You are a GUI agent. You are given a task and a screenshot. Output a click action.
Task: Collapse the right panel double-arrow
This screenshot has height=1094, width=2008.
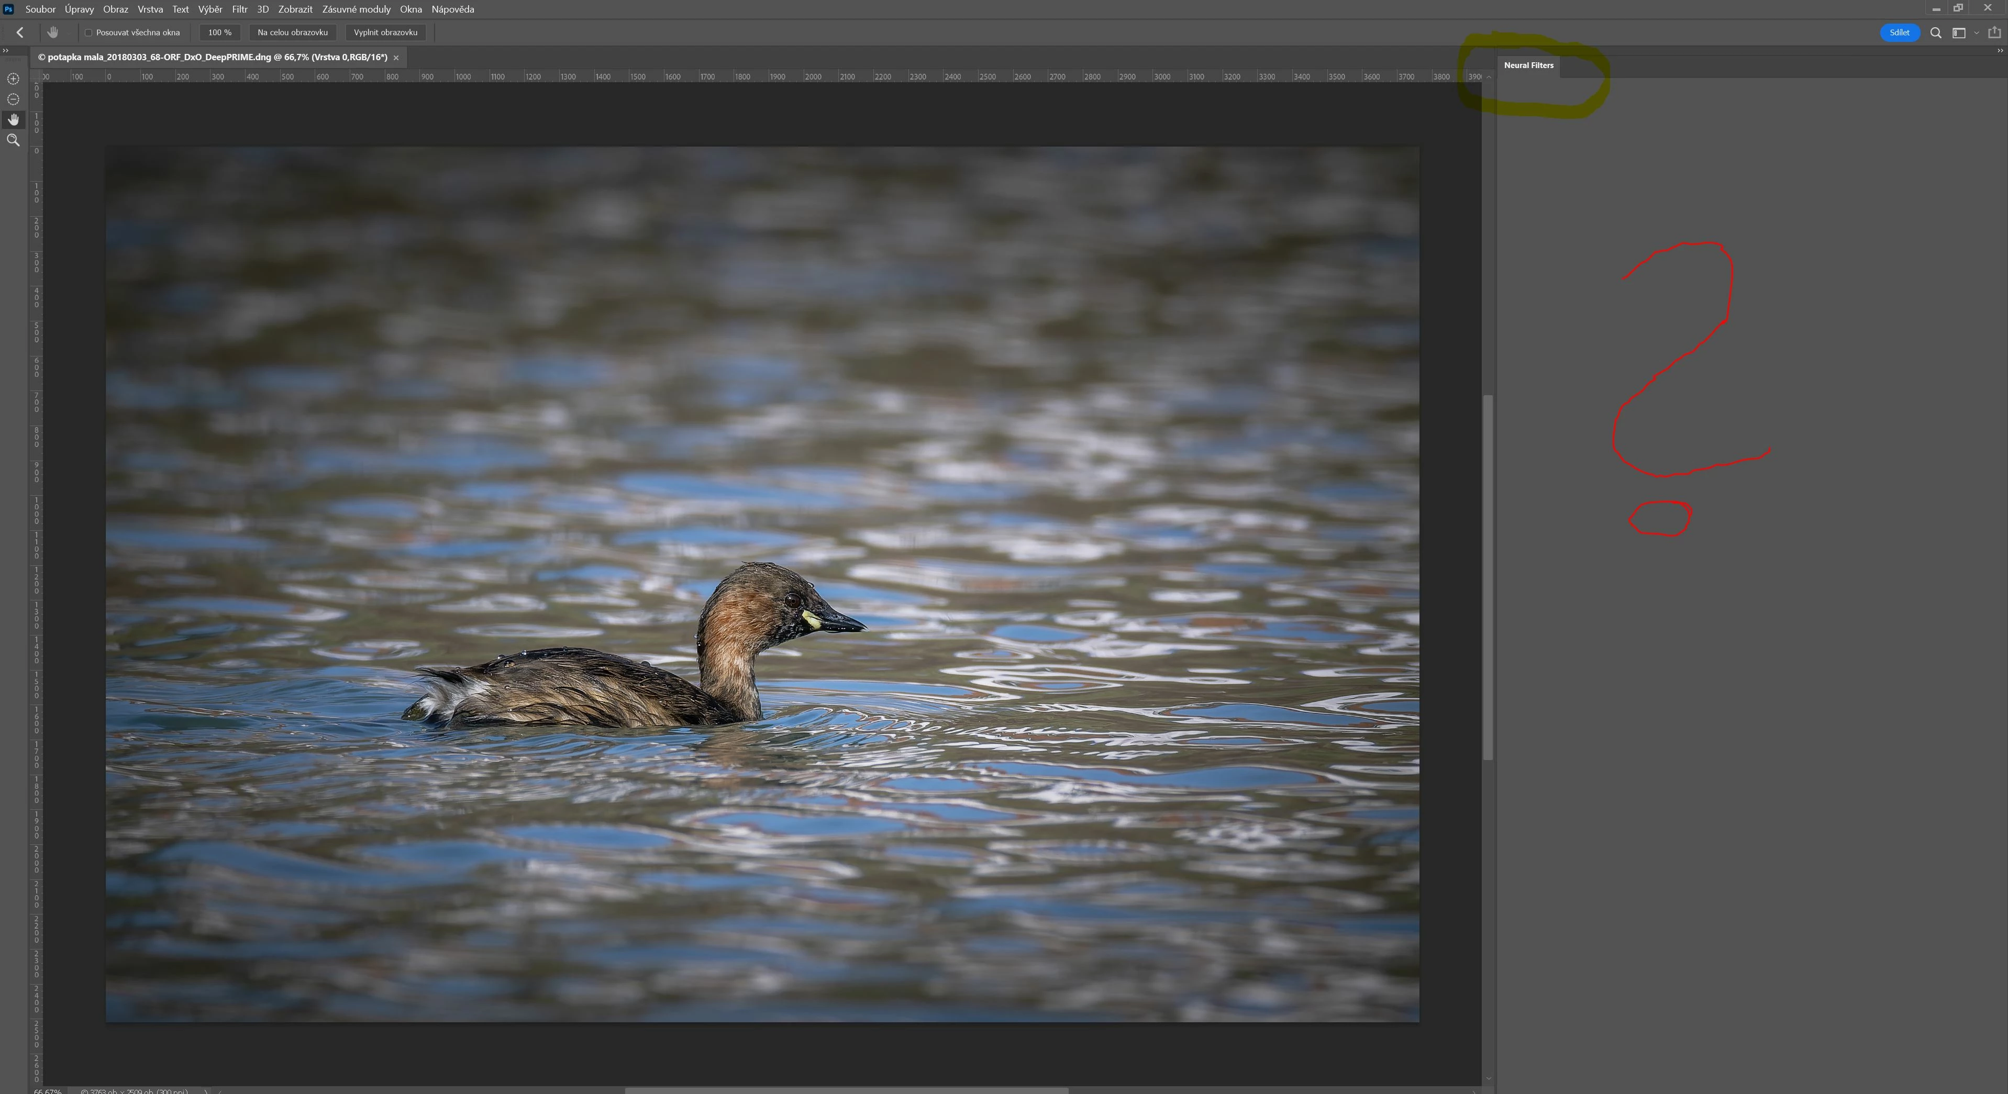point(2000,51)
